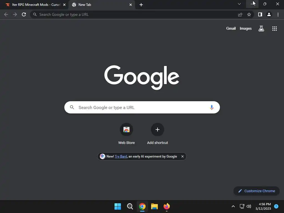Open Chrome three-dot menu
284x213 pixels.
click(278, 14)
